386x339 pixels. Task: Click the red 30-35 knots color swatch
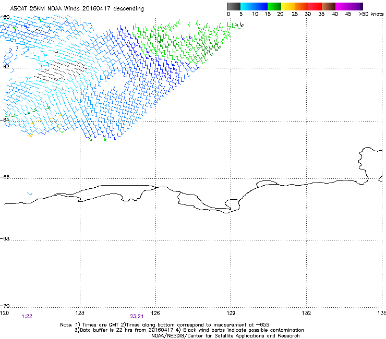315,6
